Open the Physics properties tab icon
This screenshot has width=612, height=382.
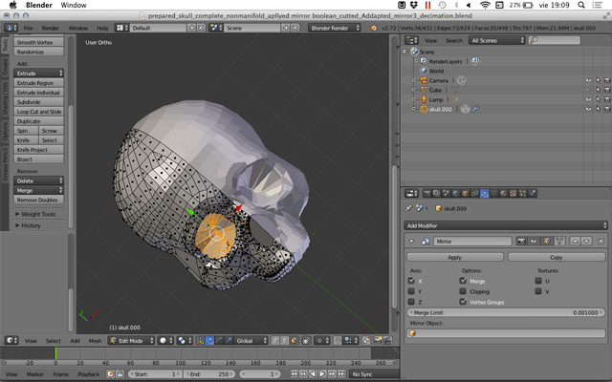[533, 193]
